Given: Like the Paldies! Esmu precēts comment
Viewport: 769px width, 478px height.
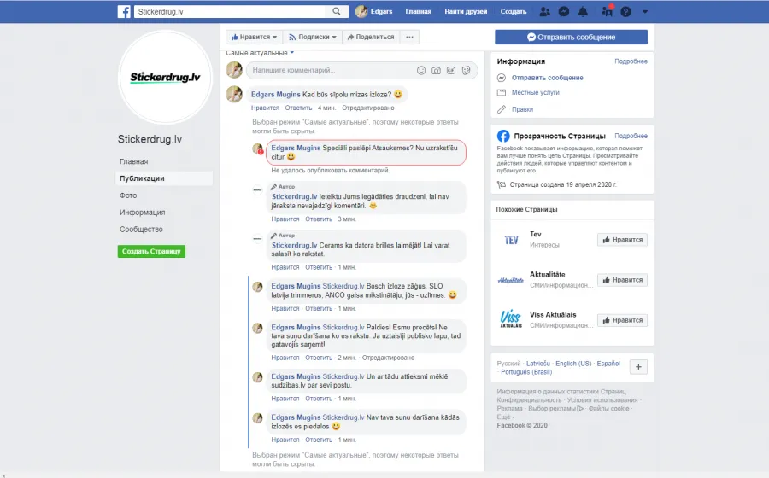Looking at the screenshot, I should [x=285, y=358].
